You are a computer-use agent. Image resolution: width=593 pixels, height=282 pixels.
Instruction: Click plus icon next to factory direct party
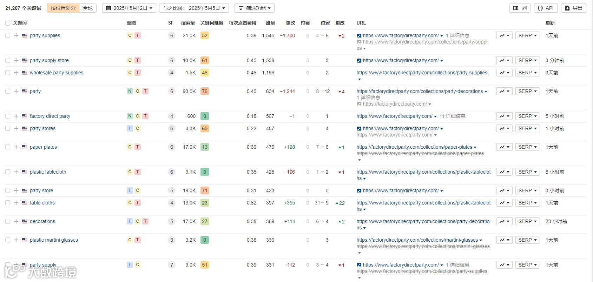click(x=16, y=116)
